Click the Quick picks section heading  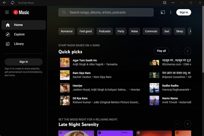pos(70,52)
